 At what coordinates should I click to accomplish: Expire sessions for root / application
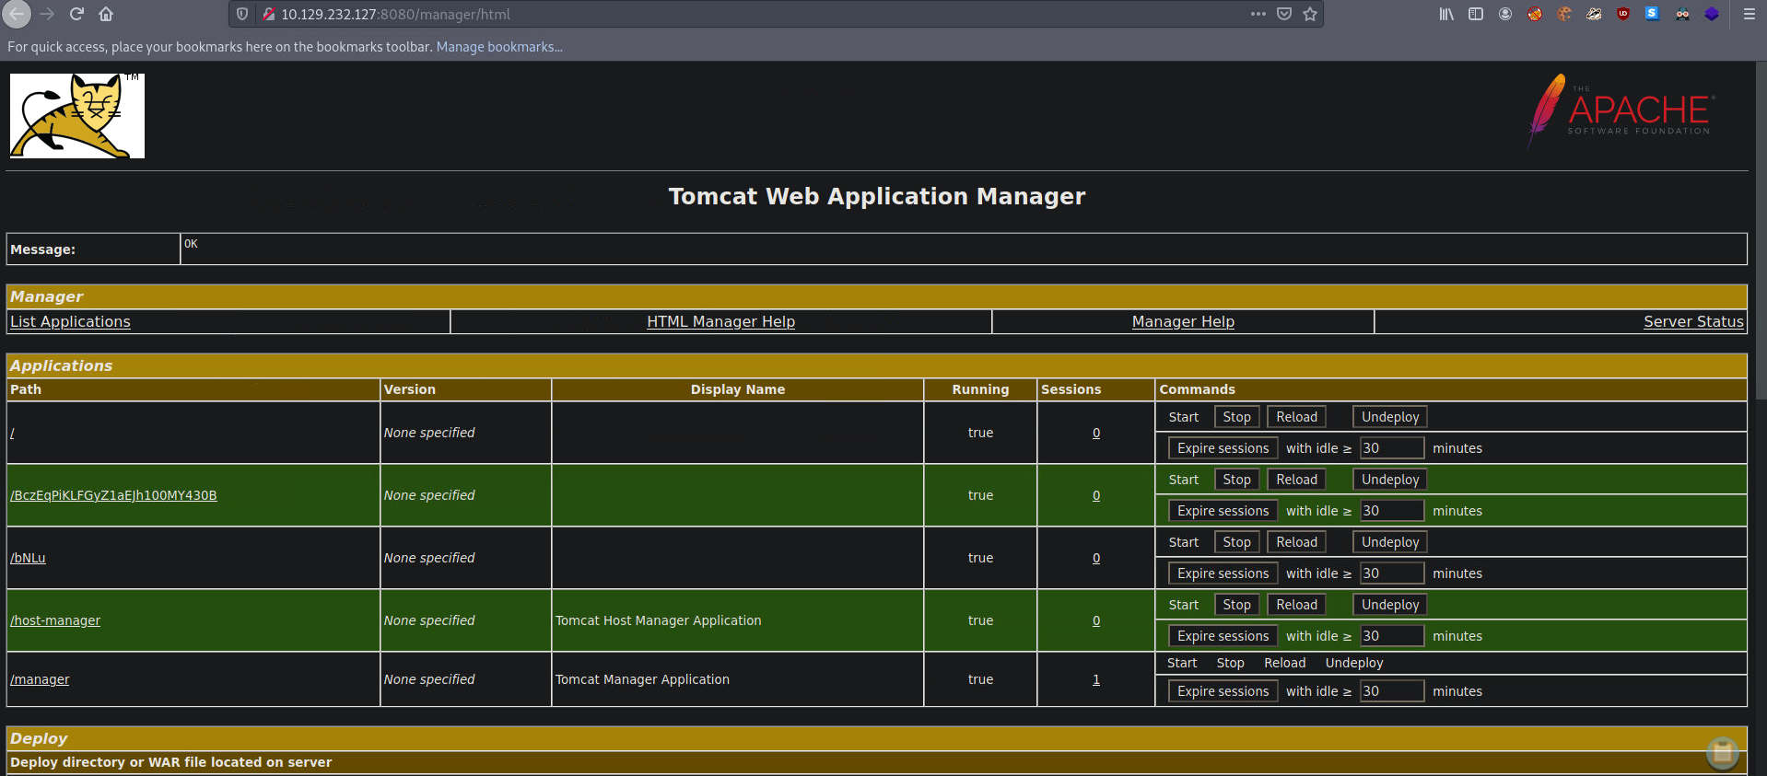point(1223,448)
